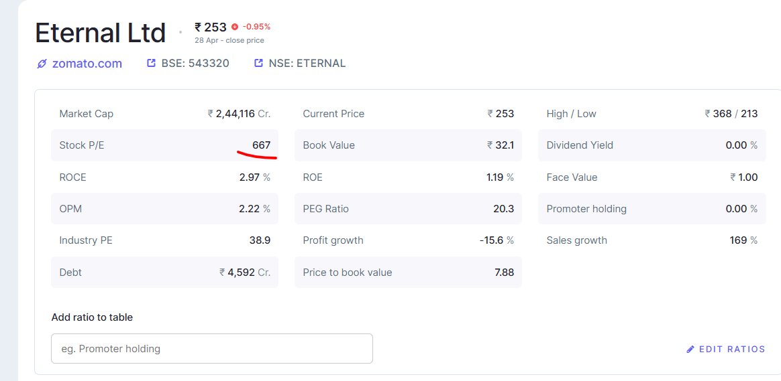The width and height of the screenshot is (781, 381).
Task: Select the Price to book value label
Action: click(348, 272)
